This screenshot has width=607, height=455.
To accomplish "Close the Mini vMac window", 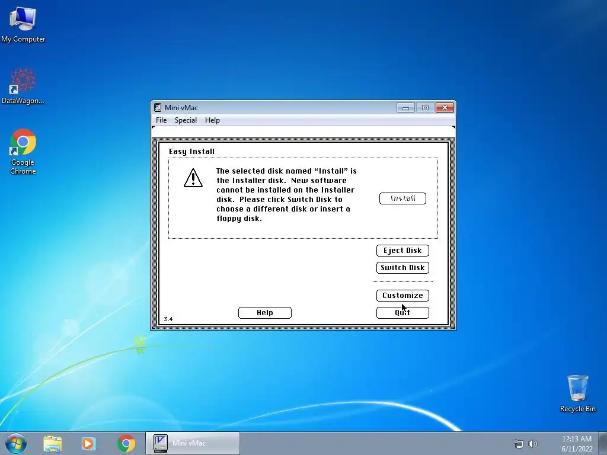I will [445, 108].
